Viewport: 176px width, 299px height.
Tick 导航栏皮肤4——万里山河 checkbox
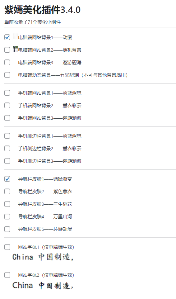point(7,217)
